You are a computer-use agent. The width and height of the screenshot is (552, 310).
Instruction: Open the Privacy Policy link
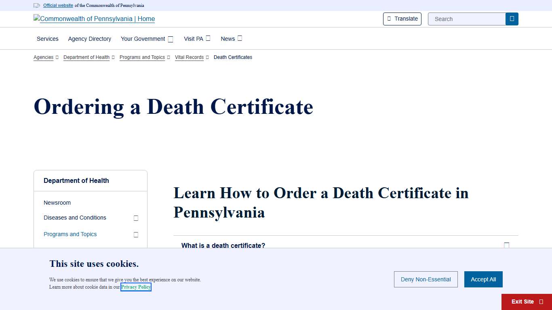[x=136, y=287]
